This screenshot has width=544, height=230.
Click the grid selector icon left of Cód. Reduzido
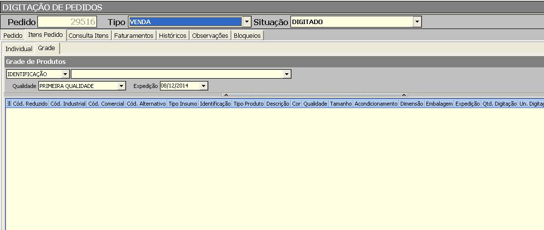point(8,104)
